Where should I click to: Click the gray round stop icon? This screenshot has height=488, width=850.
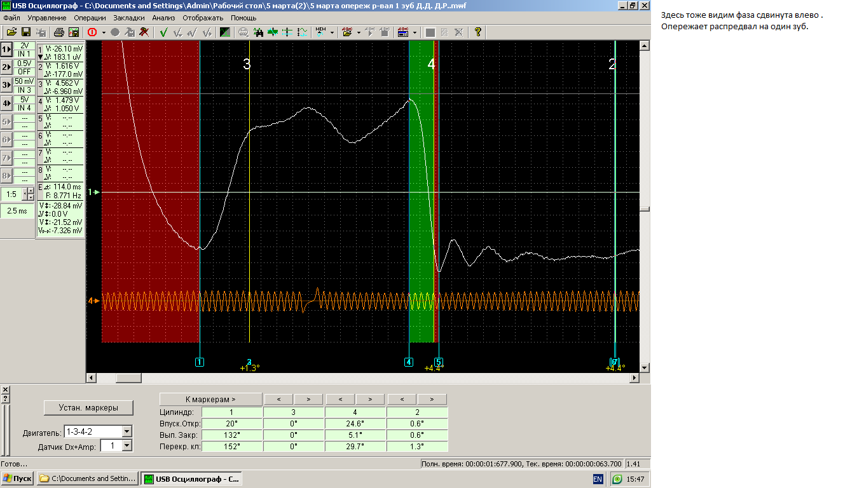[115, 32]
